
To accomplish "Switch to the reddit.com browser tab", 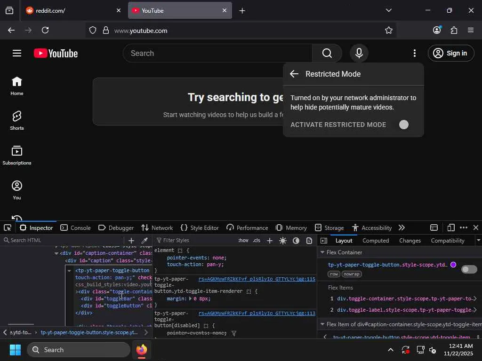I will [x=72, y=10].
